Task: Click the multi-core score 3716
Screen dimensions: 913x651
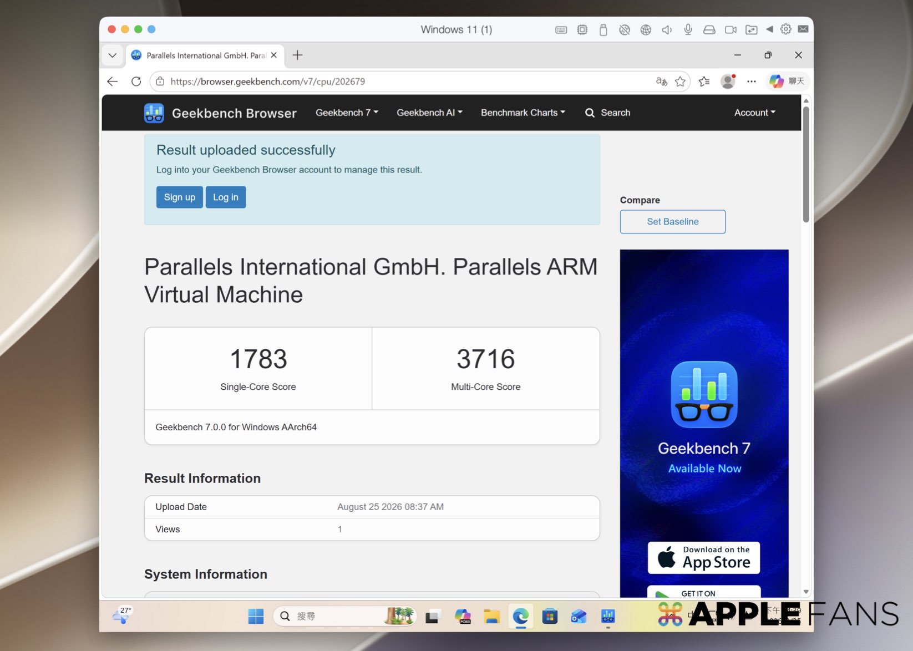Action: 486,359
